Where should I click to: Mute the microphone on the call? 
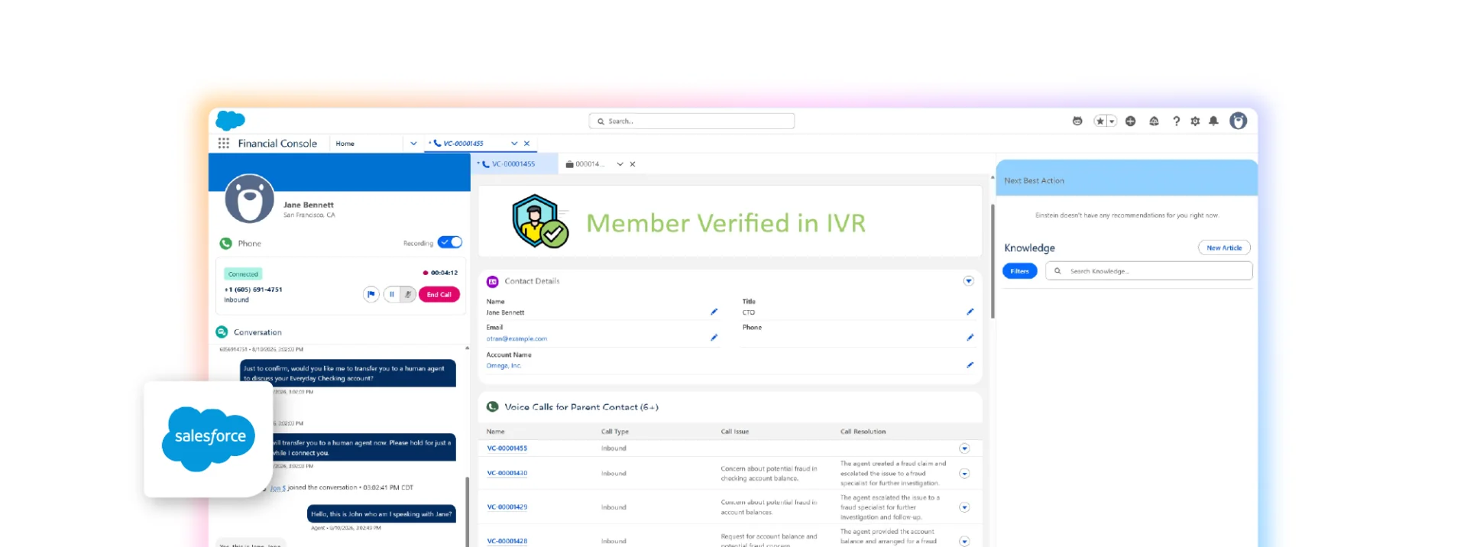pyautogui.click(x=408, y=294)
